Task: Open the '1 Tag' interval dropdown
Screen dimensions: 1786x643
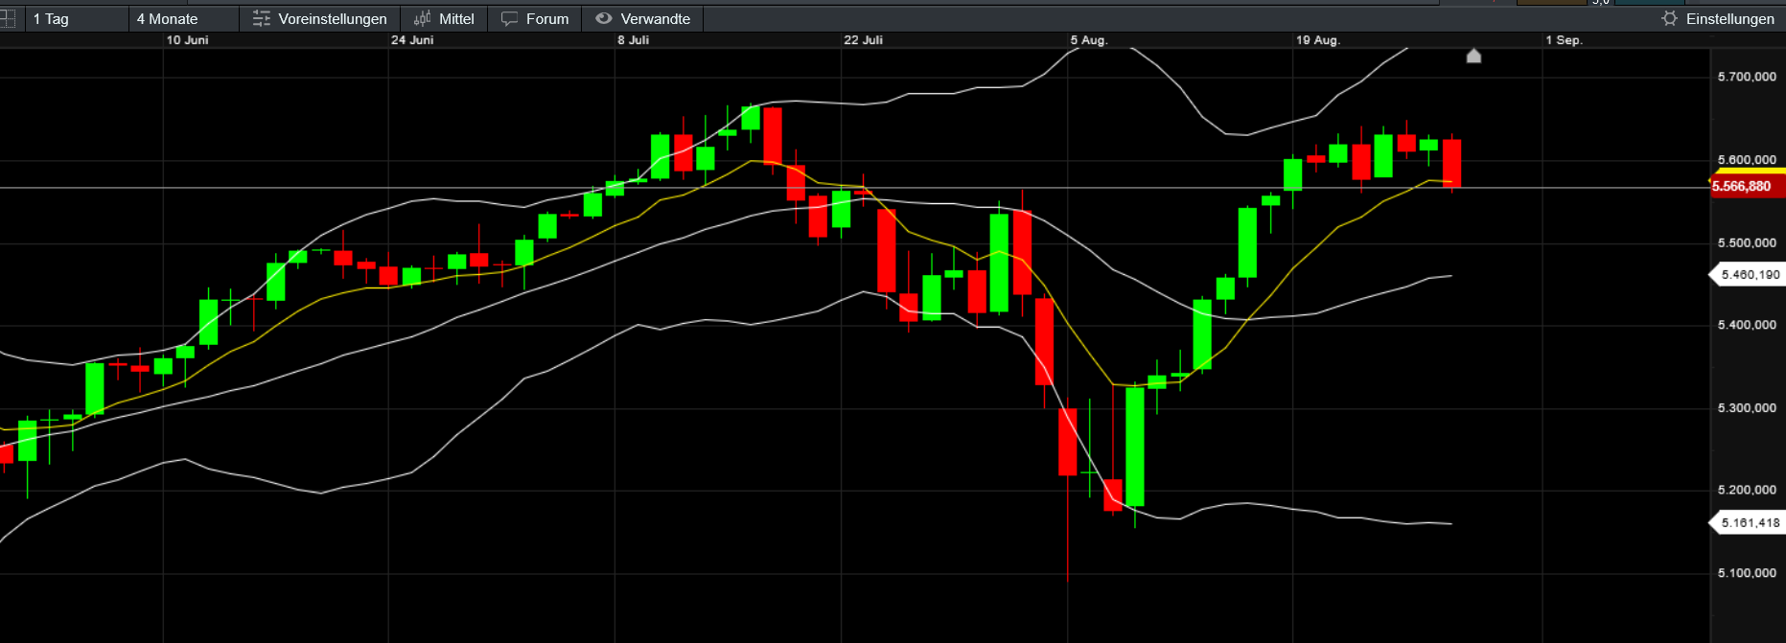Action: click(78, 19)
